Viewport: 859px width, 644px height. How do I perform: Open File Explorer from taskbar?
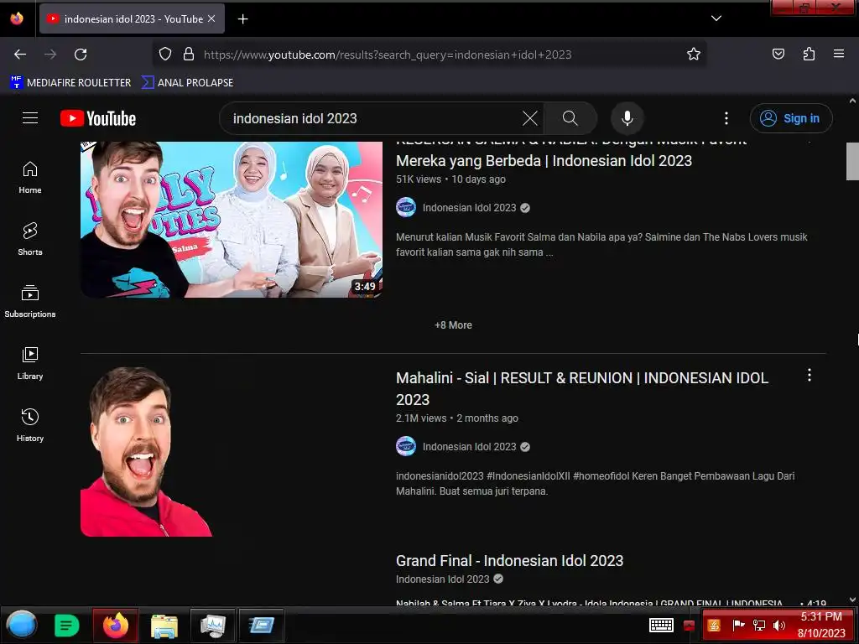[164, 626]
